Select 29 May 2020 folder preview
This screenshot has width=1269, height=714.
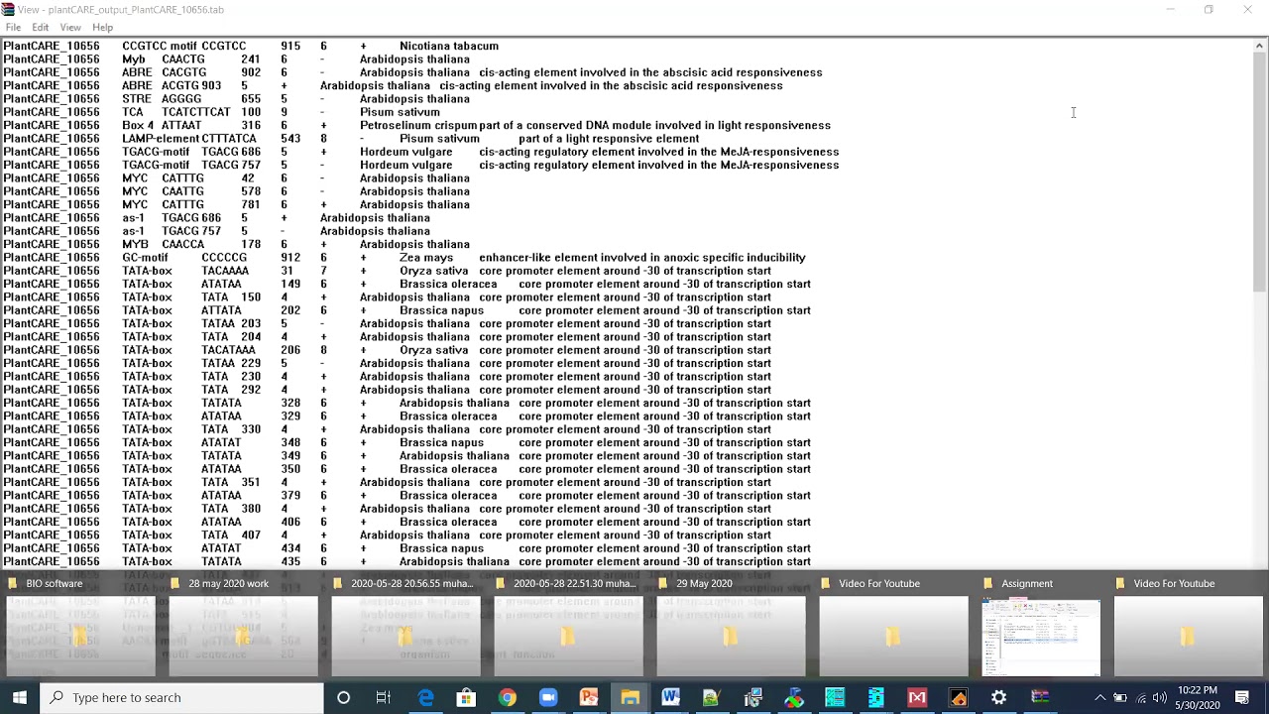pyautogui.click(x=731, y=637)
